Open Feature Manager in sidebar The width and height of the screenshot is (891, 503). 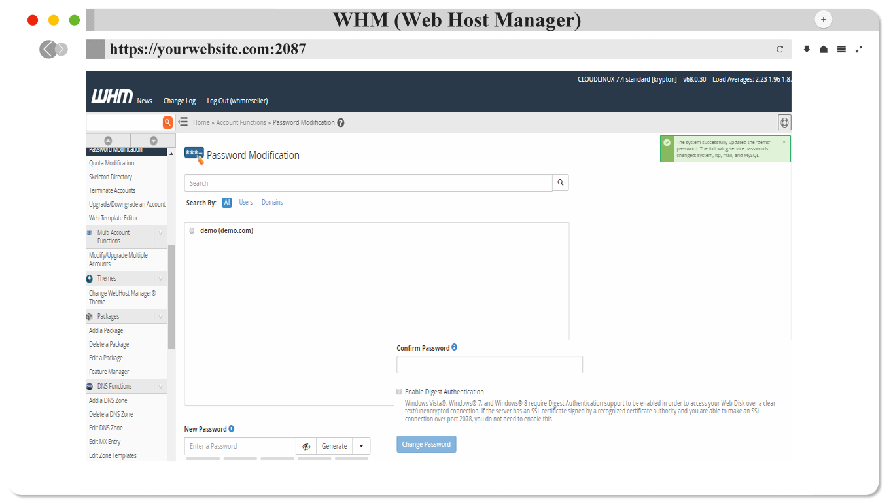109,372
